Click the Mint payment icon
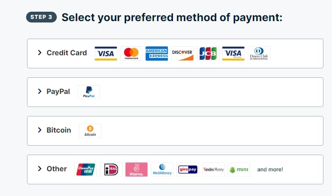The image size is (332, 196). (239, 169)
